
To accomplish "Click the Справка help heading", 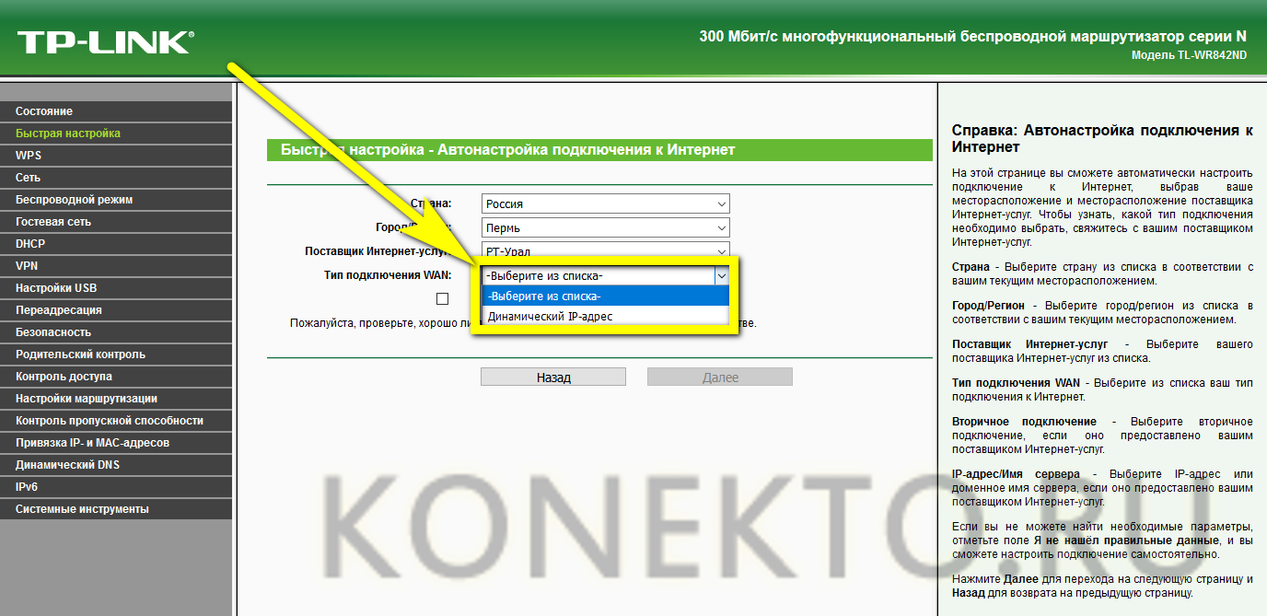I will click(x=1102, y=139).
